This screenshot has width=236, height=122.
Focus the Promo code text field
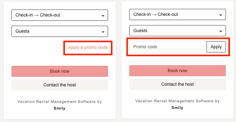pos(168,47)
